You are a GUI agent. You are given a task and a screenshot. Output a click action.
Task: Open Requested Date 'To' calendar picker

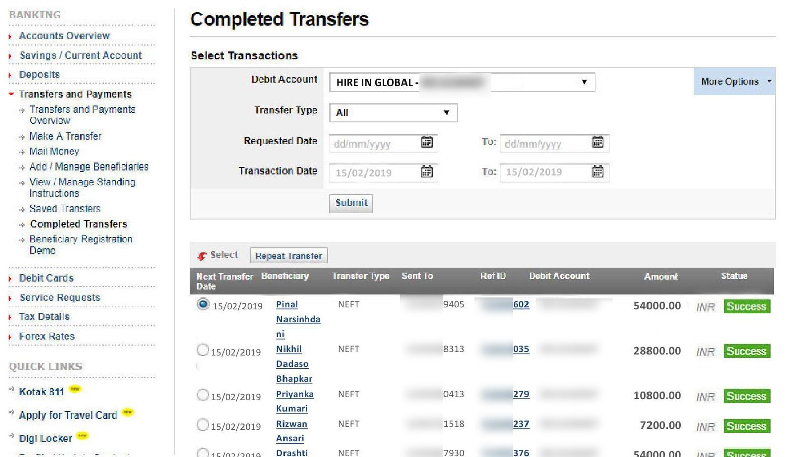pos(597,142)
